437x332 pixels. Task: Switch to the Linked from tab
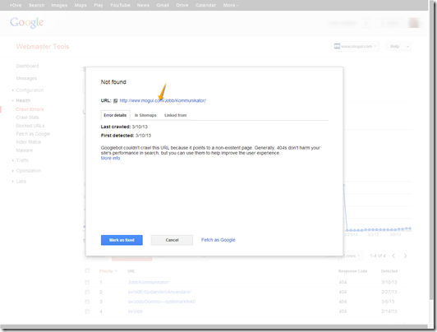175,115
